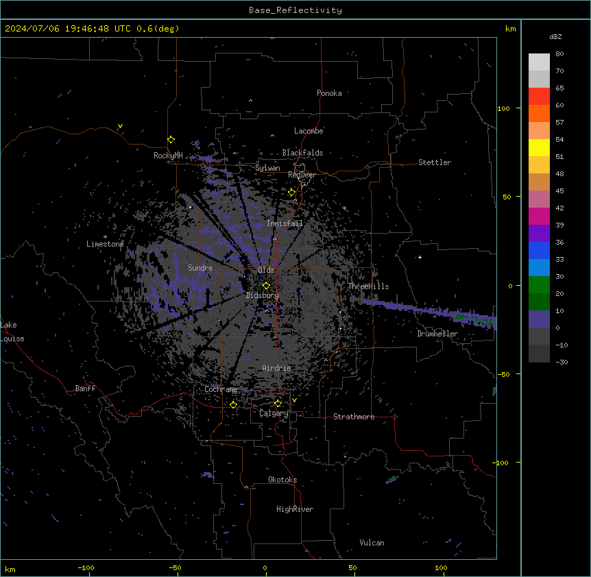Viewport: 591px width, 577px height.
Task: Click the dBZ legend heading
Action: [x=555, y=37]
